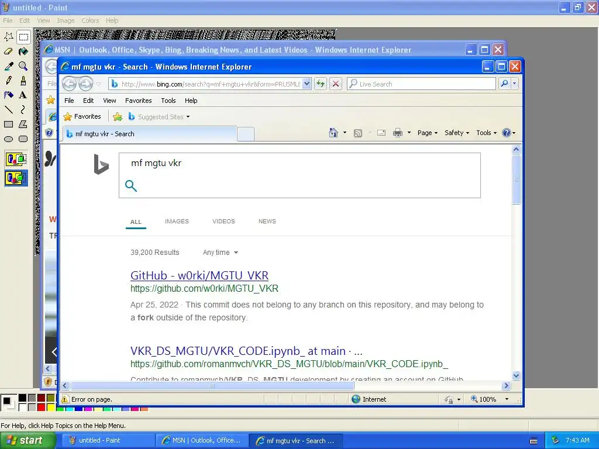Switch to the VIDEOS results tab
This screenshot has height=449, width=599.
[x=223, y=221]
